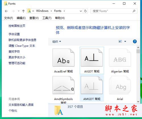Screen dimensions: 142x119
Task: Click the search Fonts input box
Action: tap(114, 11)
